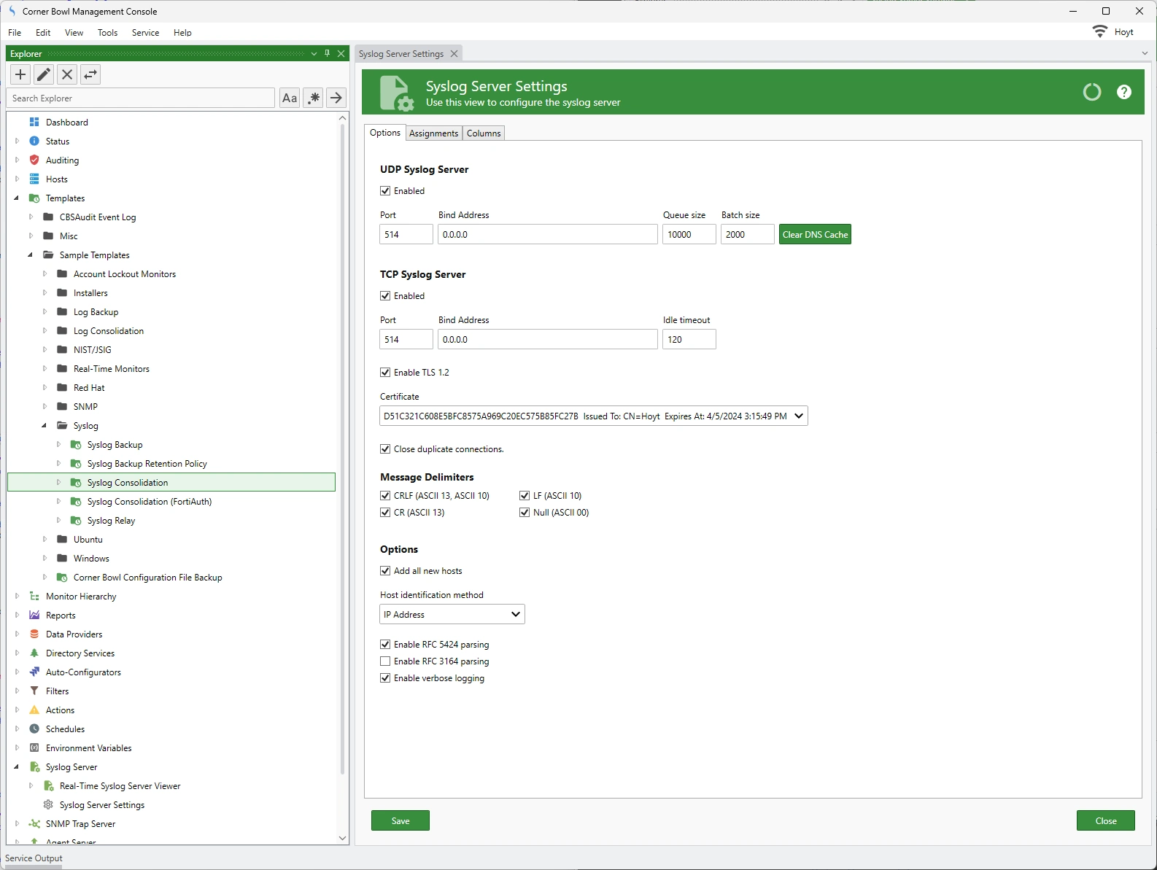Uncheck Close duplicate connections
1157x870 pixels.
pos(385,449)
